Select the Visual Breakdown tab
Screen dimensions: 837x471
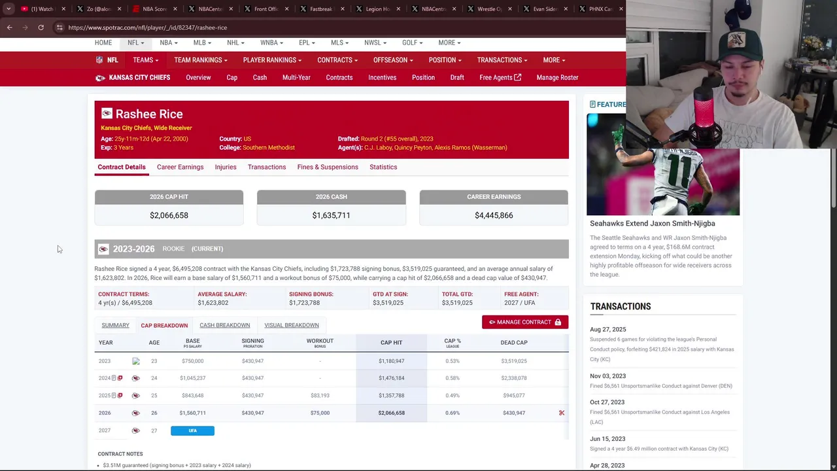tap(292, 325)
